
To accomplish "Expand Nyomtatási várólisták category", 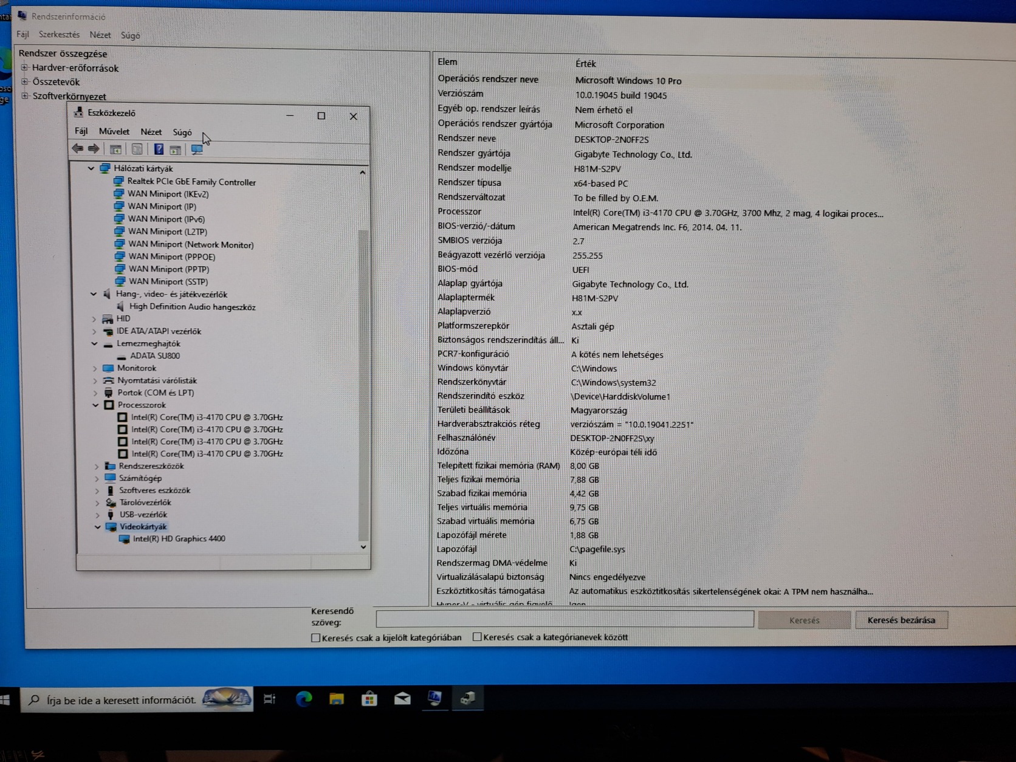I will pyautogui.click(x=95, y=380).
